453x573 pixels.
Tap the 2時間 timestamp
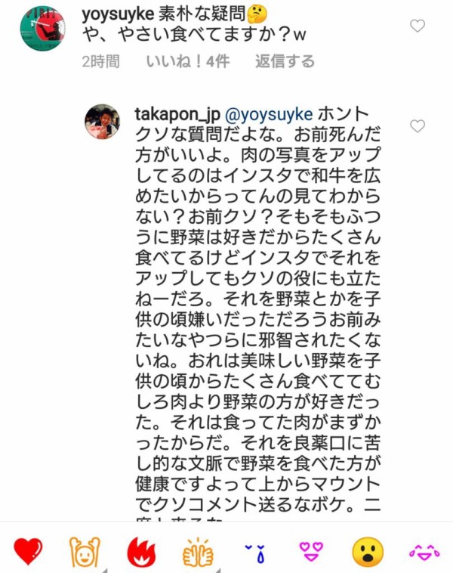(100, 61)
